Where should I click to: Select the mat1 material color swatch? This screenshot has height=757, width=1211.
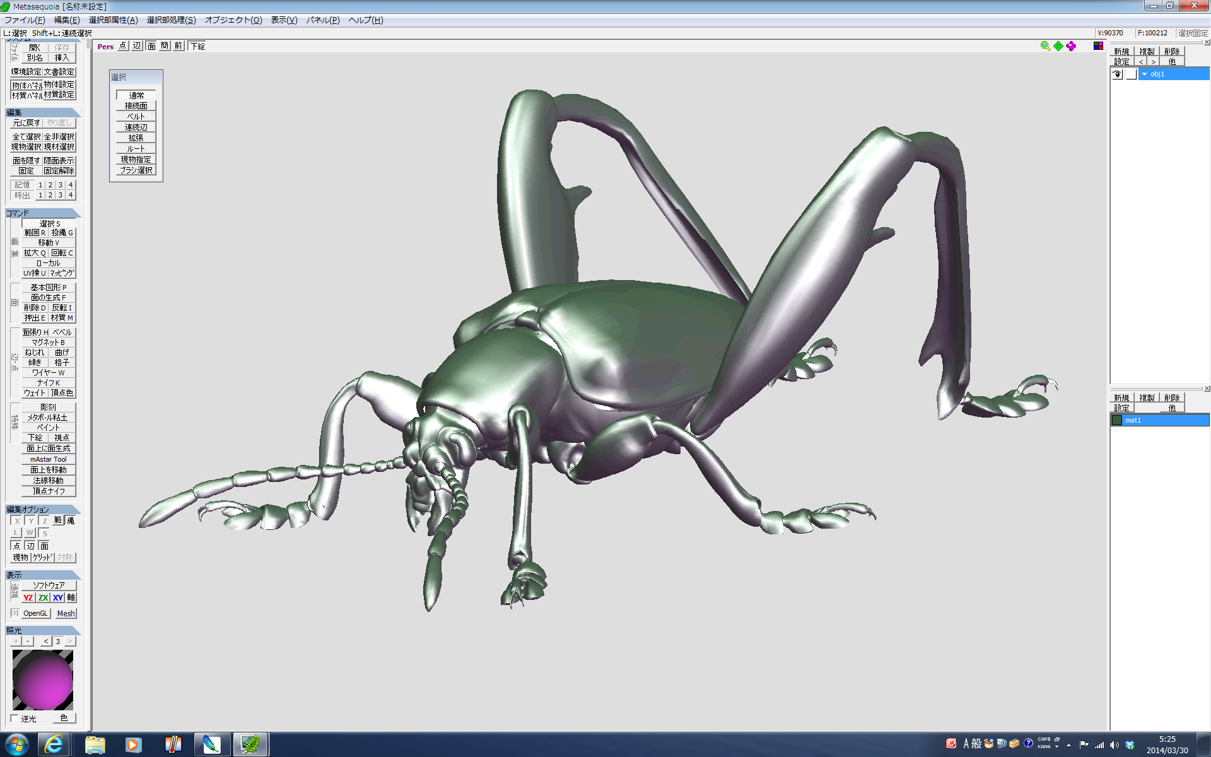point(1117,420)
